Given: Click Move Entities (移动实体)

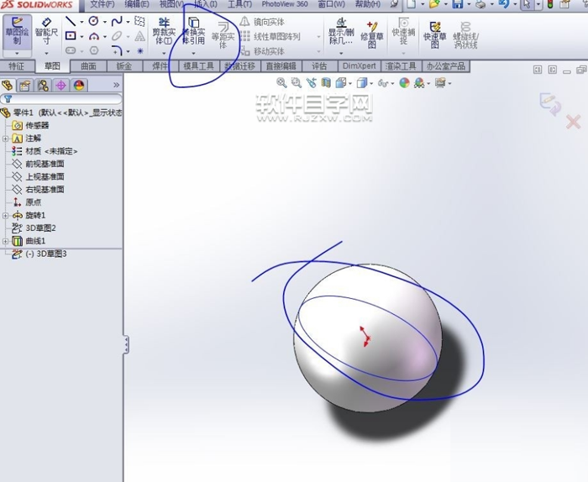Looking at the screenshot, I should [x=262, y=50].
